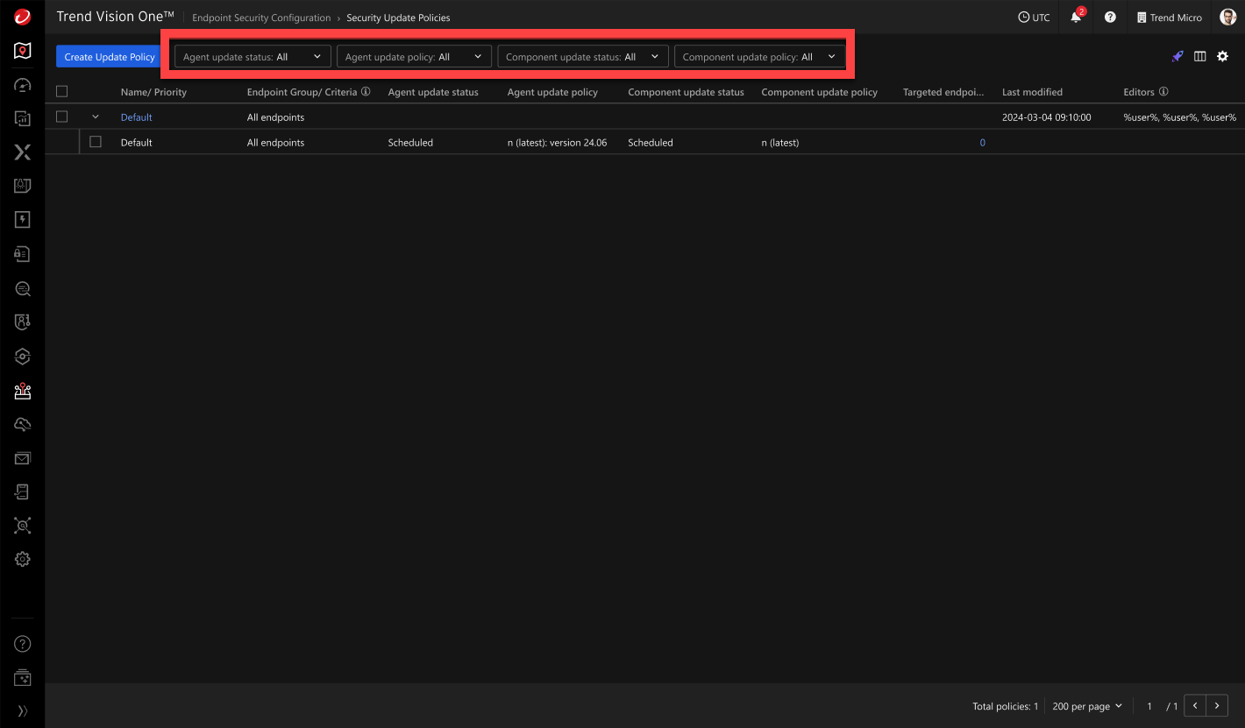Screen dimensions: 1245x728
Task: Click the Endpoint Security Configuration breadcrumb
Action: [x=261, y=18]
